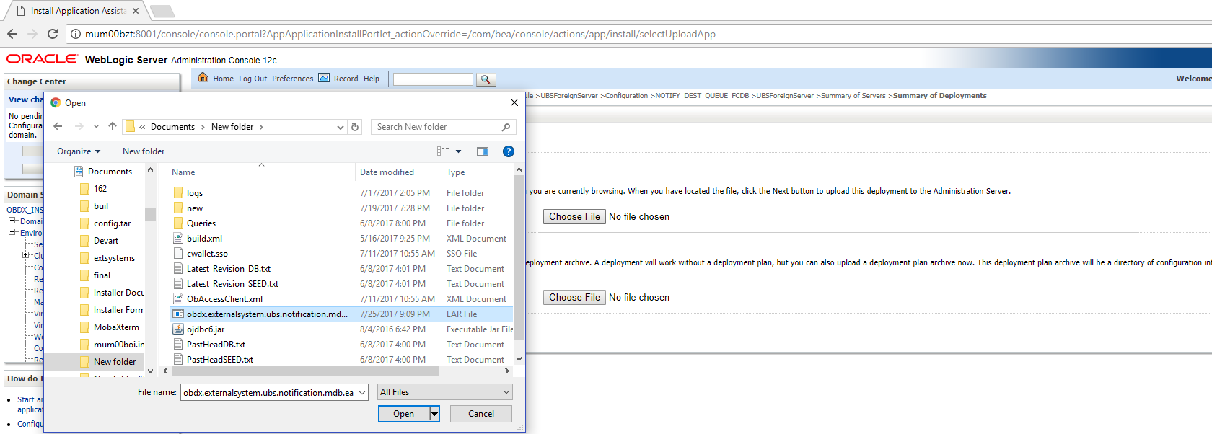Image resolution: width=1212 pixels, height=434 pixels.
Task: Click the Home house icon in console toolbar
Action: point(203,78)
